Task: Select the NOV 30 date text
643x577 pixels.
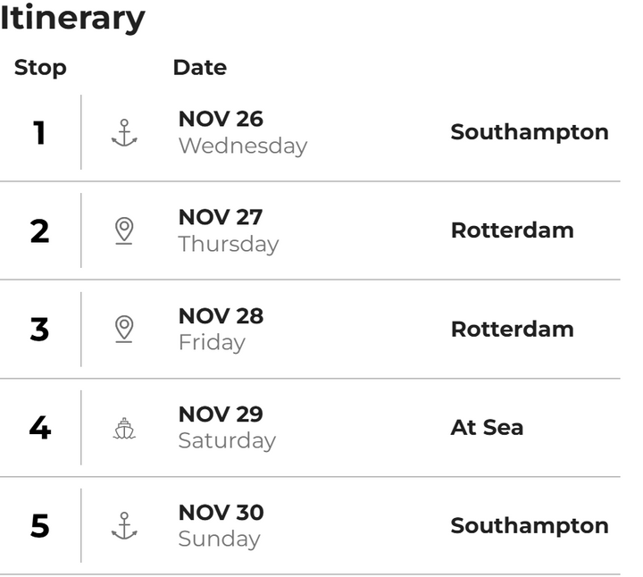Action: pyautogui.click(x=221, y=513)
